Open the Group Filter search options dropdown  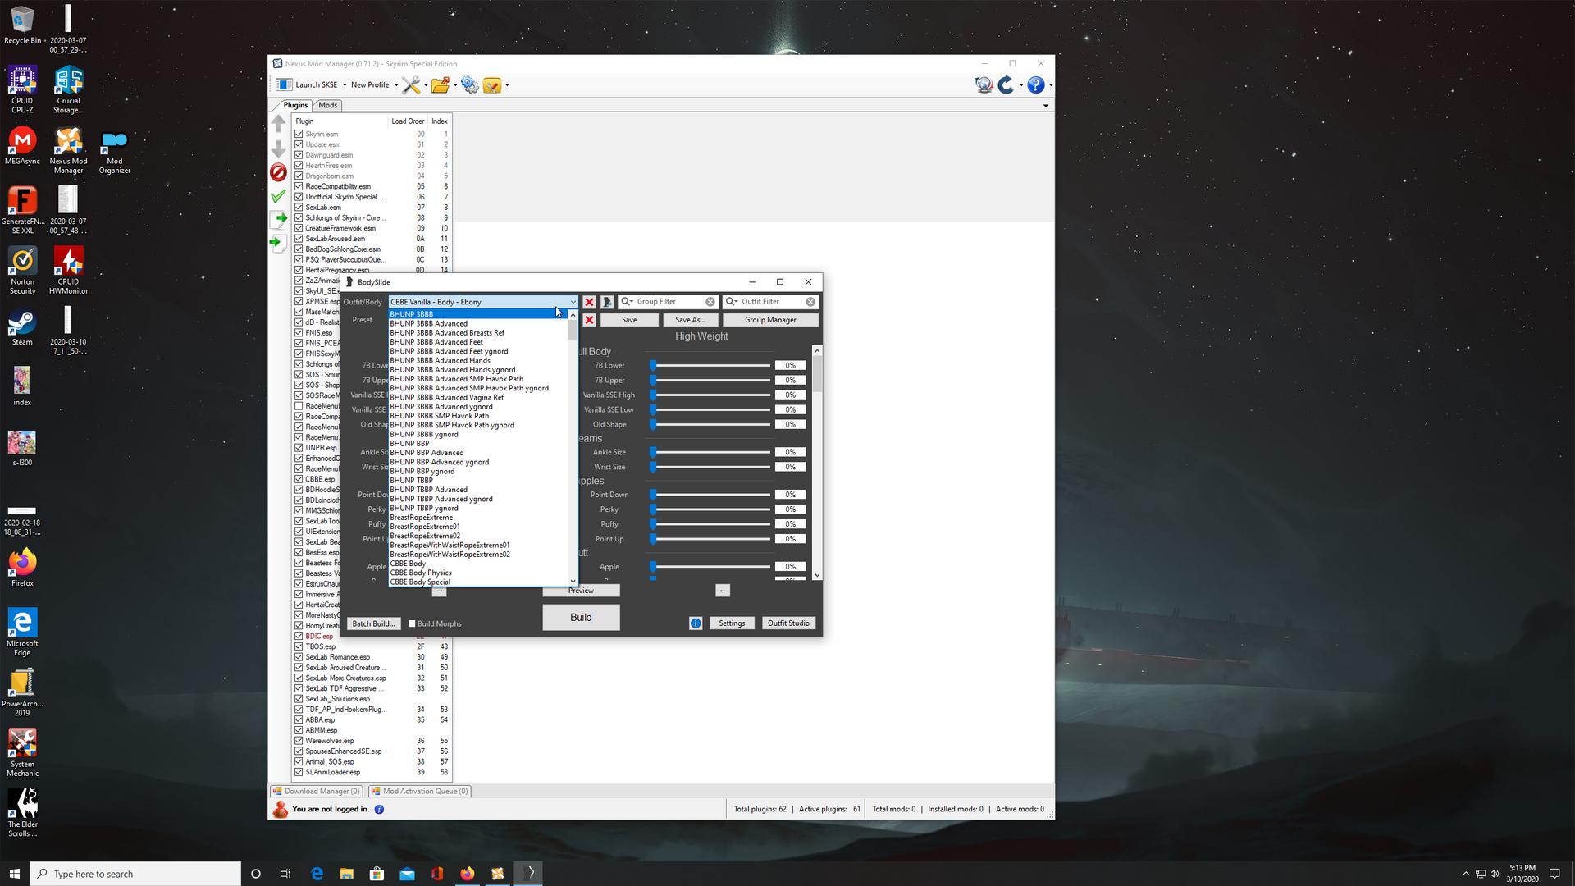(x=627, y=302)
